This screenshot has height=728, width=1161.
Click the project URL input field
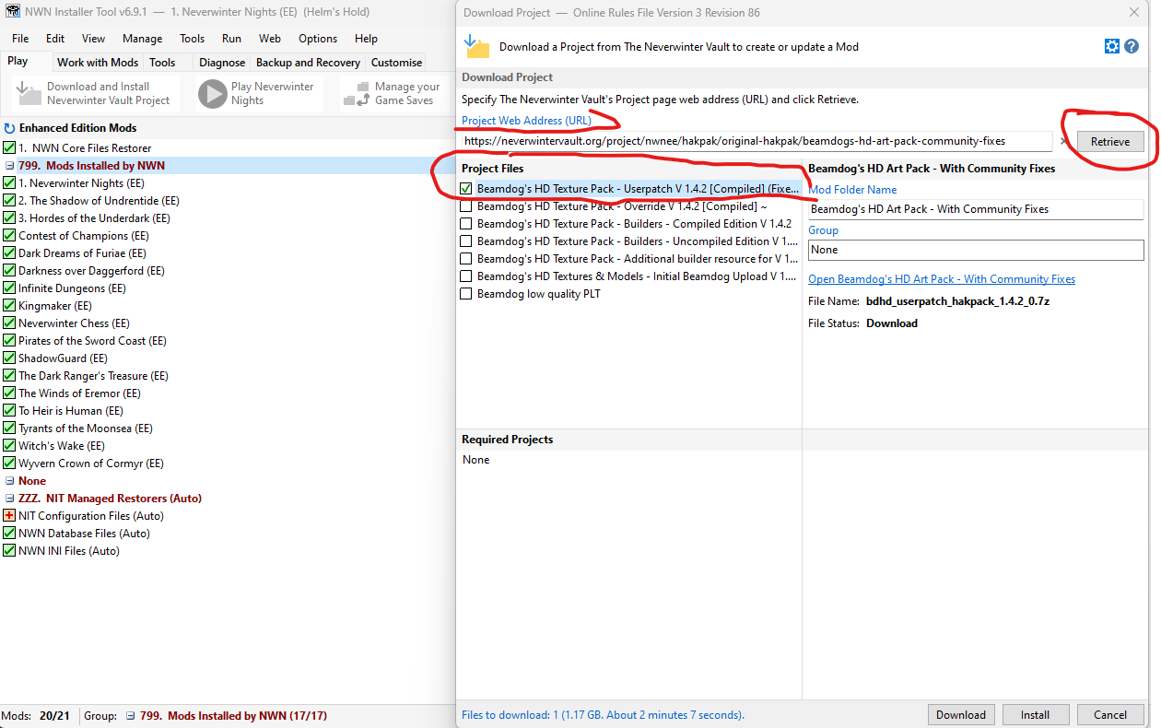pos(756,141)
